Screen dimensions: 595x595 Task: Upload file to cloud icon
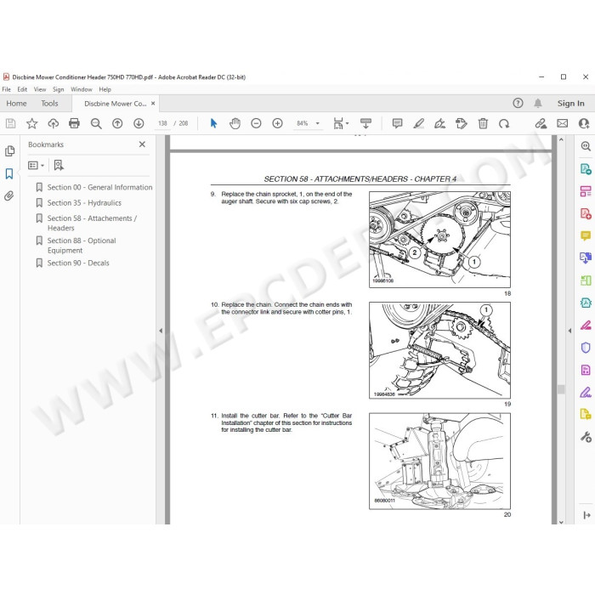53,123
